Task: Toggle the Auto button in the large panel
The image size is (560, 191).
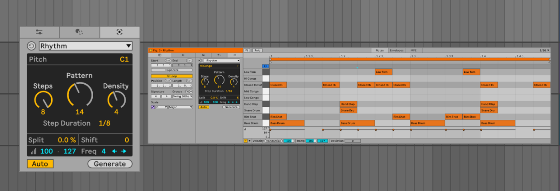Action: coord(40,164)
